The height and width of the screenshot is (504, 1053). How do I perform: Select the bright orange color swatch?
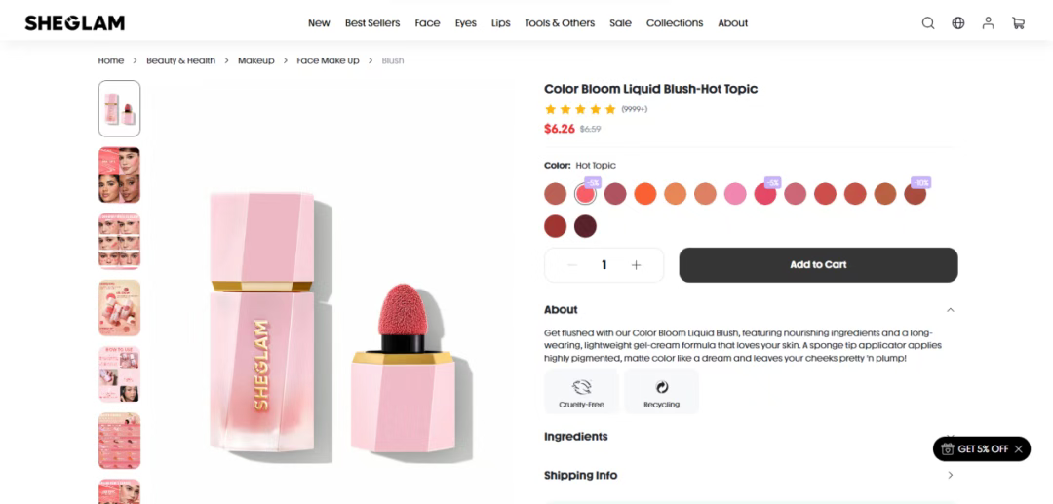click(644, 194)
